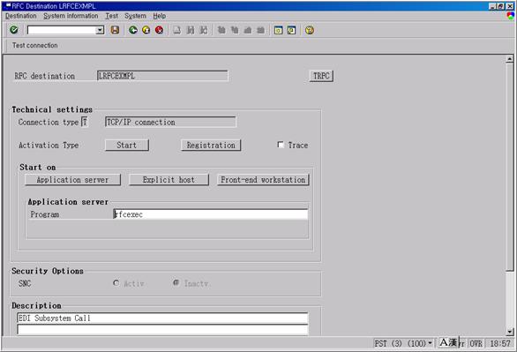The width and height of the screenshot is (517, 352).
Task: Open the Destination menu
Action: tap(21, 16)
